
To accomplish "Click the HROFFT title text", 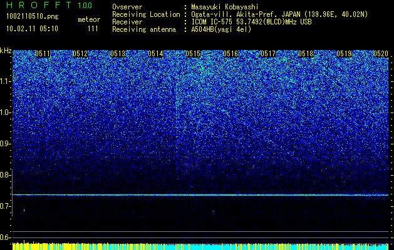I will [39, 5].
